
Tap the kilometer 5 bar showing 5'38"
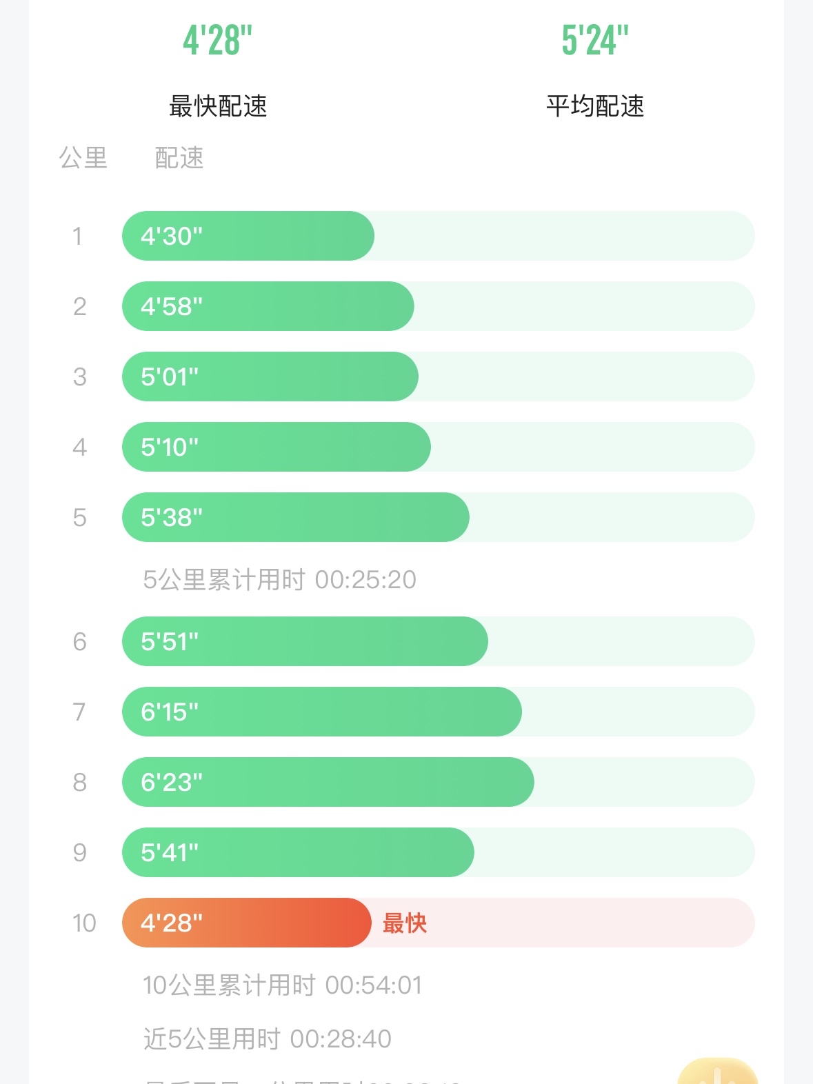[295, 517]
